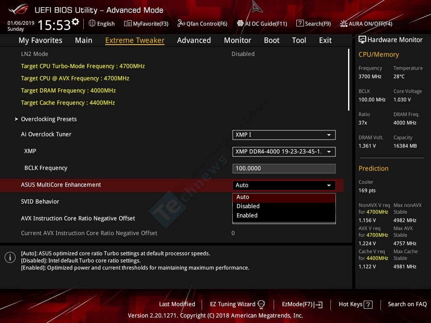The height and width of the screenshot is (323, 431).
Task: Choose Enabled in the dropdown list
Action: pos(284,215)
